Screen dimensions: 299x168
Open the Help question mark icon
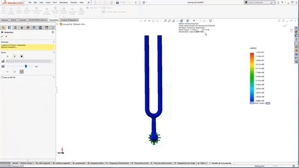pyautogui.click(x=282, y=2)
